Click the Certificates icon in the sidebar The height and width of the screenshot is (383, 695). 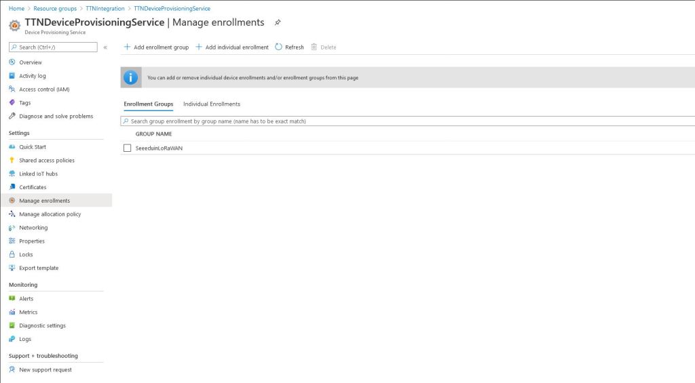coord(12,187)
